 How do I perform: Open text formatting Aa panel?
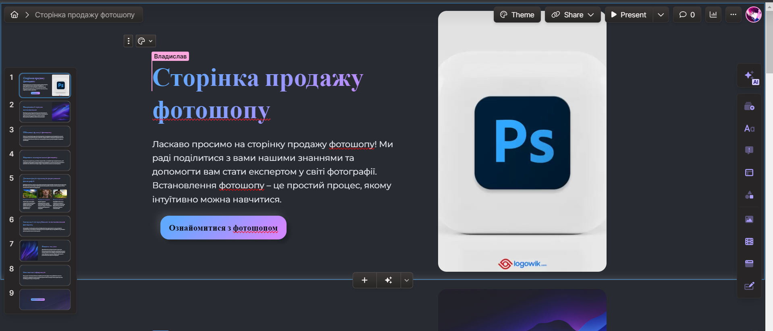coord(749,129)
